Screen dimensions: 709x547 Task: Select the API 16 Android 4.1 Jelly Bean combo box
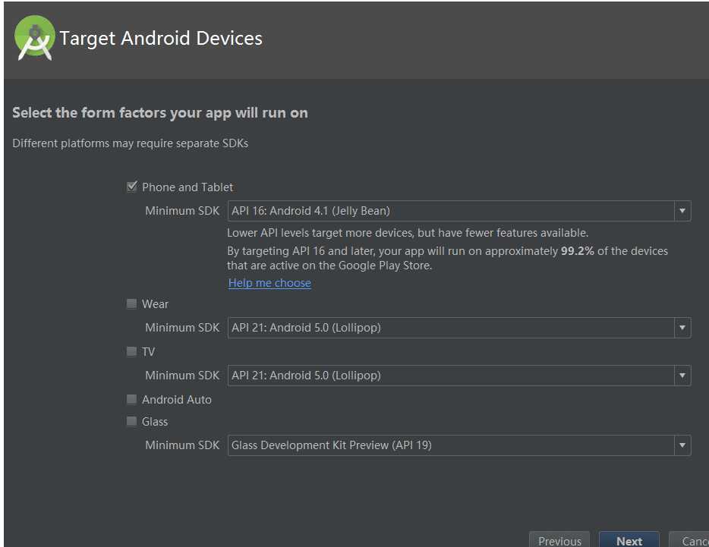point(459,211)
